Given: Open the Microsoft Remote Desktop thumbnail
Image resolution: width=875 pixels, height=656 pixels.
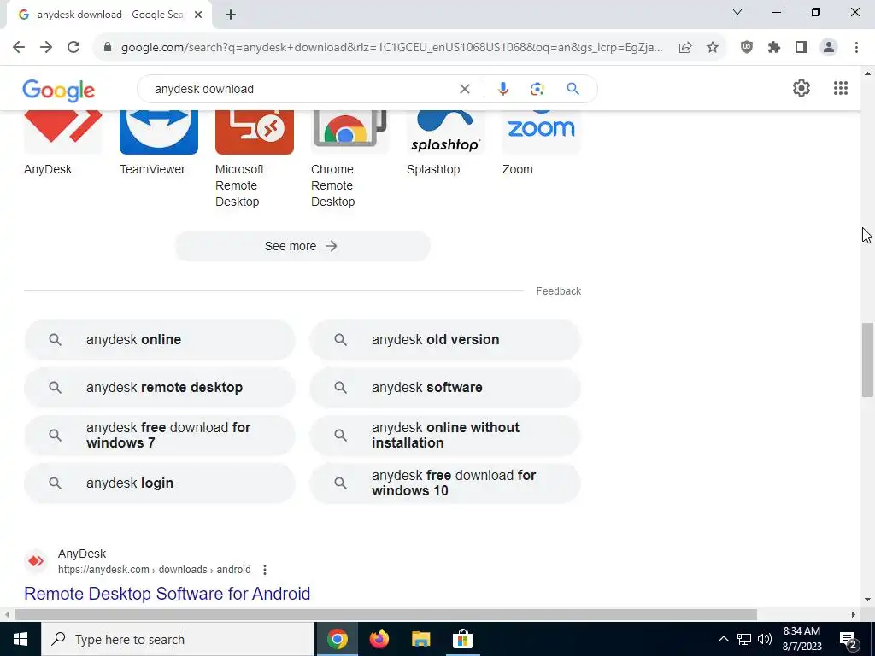Looking at the screenshot, I should (255, 131).
